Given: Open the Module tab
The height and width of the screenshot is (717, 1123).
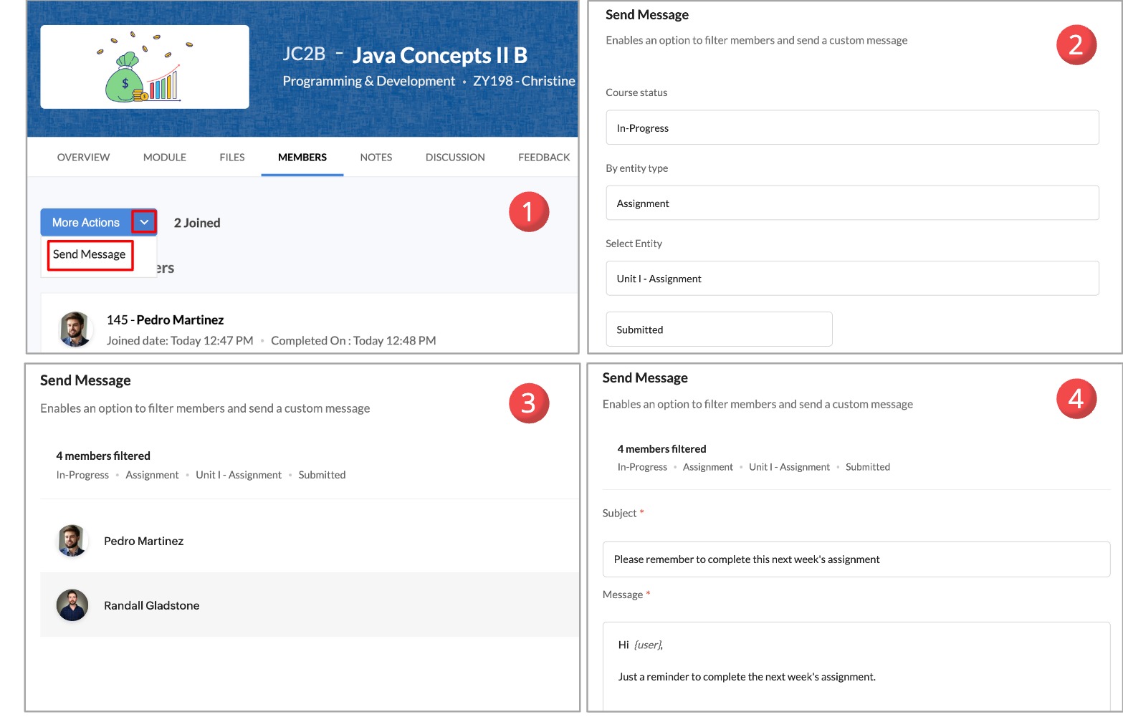Looking at the screenshot, I should pos(164,157).
